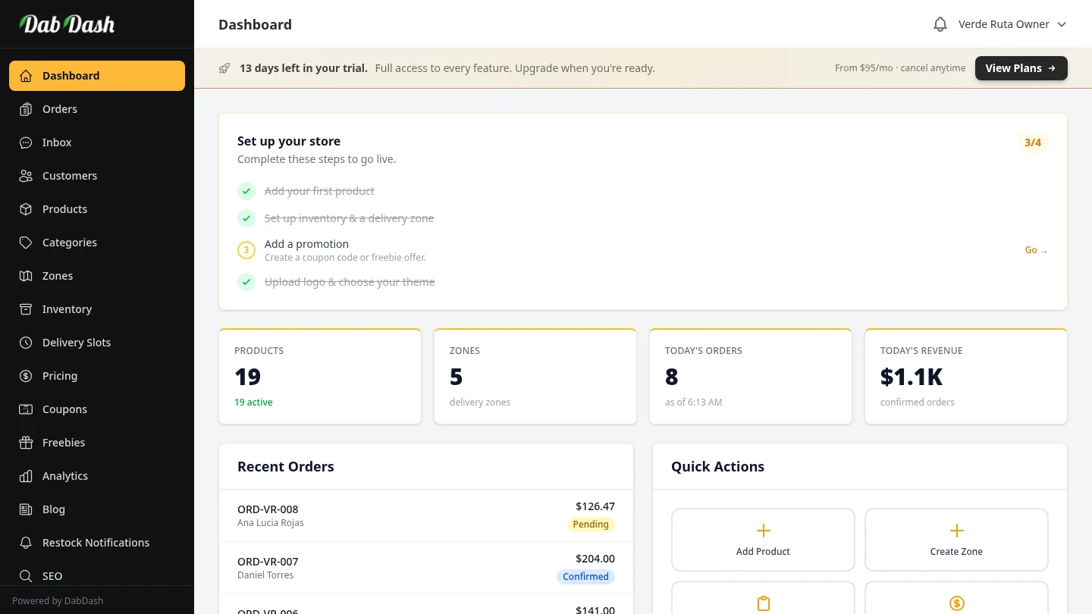
Task: Click the View Plans button
Action: 1021,68
